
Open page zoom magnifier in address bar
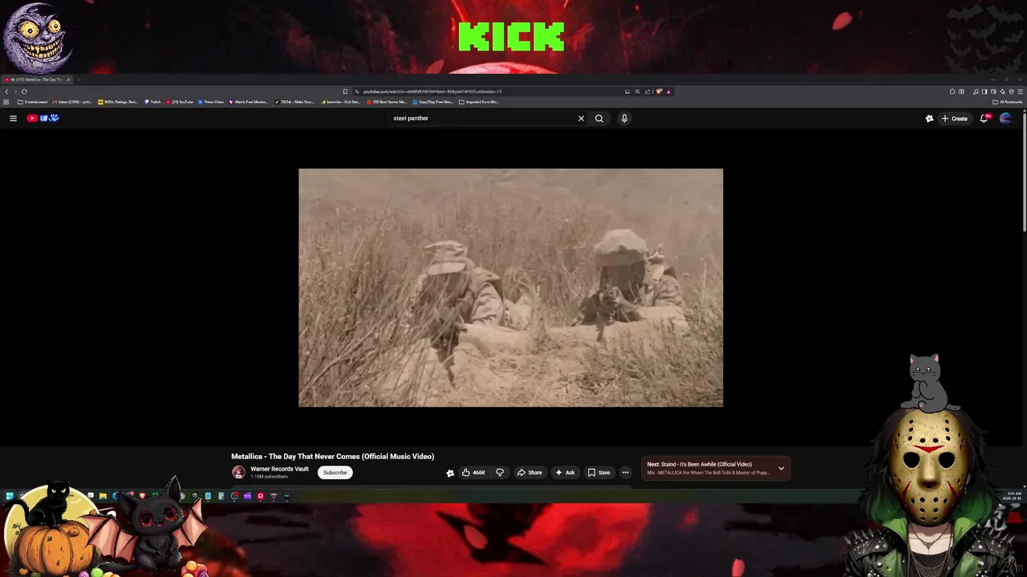[638, 91]
